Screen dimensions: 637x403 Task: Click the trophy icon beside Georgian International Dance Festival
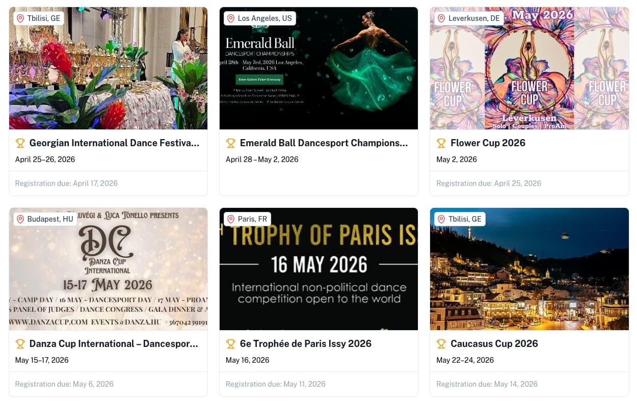20,143
